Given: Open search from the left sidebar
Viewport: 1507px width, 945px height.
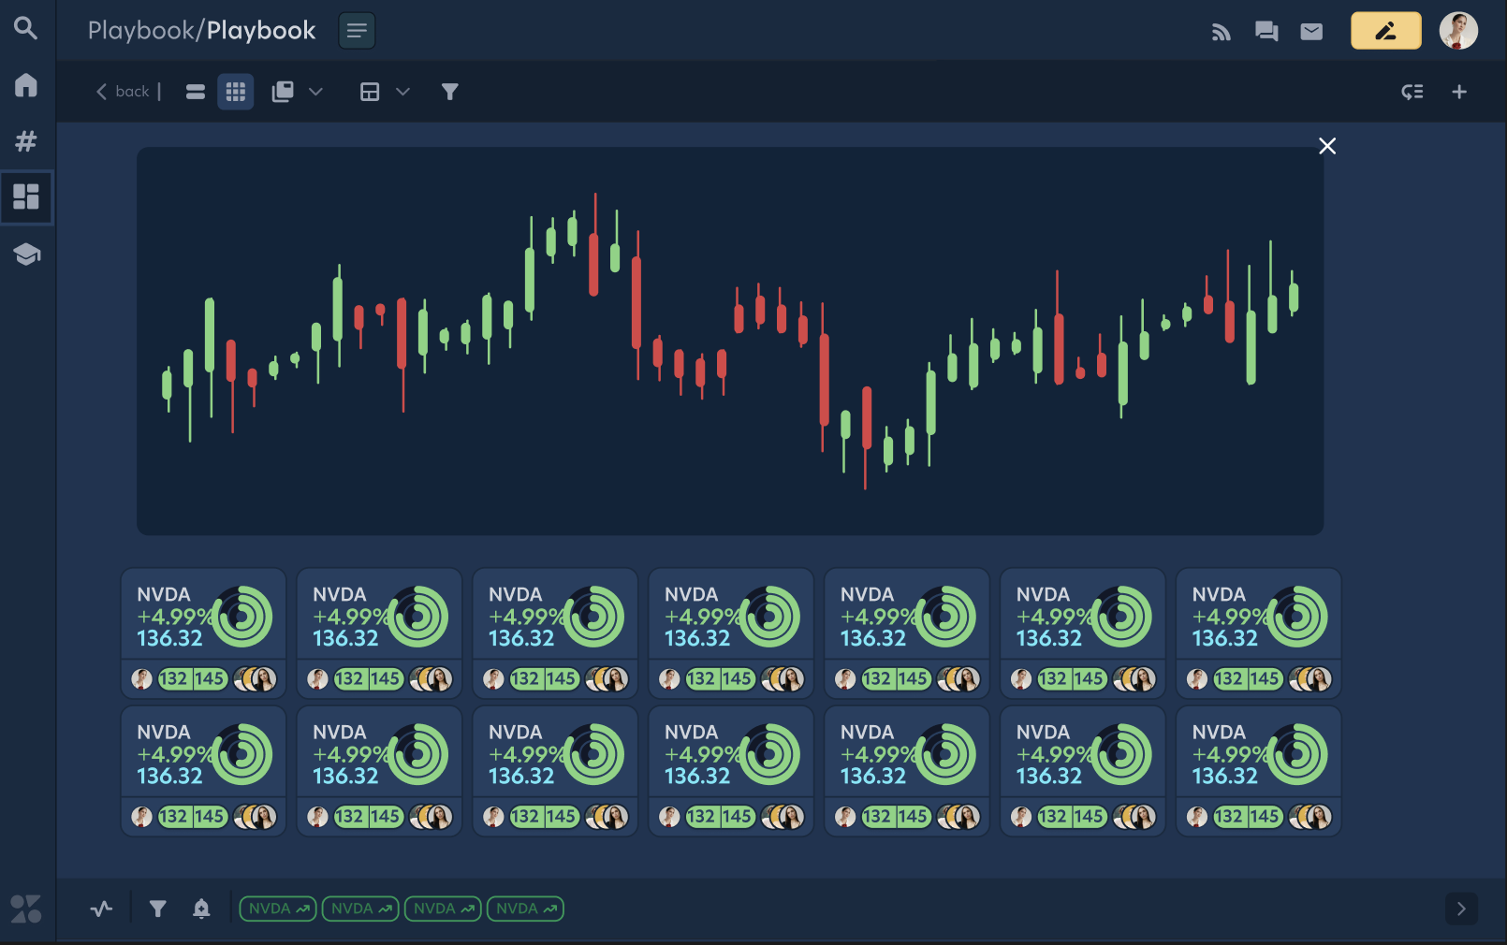Looking at the screenshot, I should coord(26,29).
